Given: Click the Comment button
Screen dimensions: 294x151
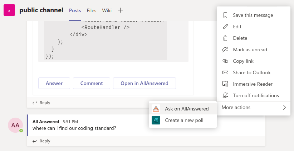Looking at the screenshot, I should point(92,83).
